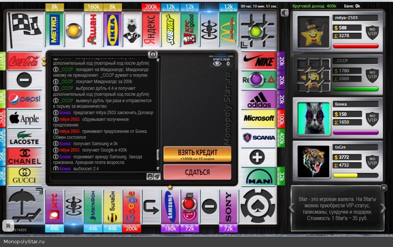This screenshot has width=393, height=247.
Task: Open the Lacoste property cell
Action: pos(24,138)
